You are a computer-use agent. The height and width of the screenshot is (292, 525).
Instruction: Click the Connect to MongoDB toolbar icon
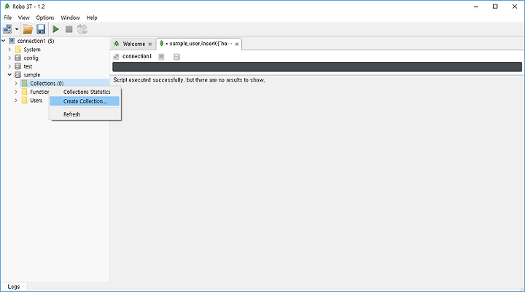tap(7, 29)
